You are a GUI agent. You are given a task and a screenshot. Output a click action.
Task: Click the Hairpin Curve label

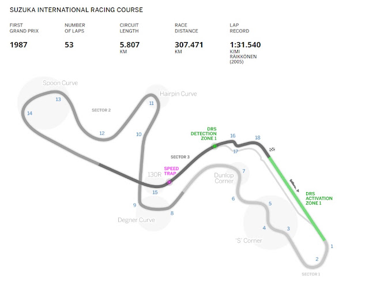click(x=178, y=93)
